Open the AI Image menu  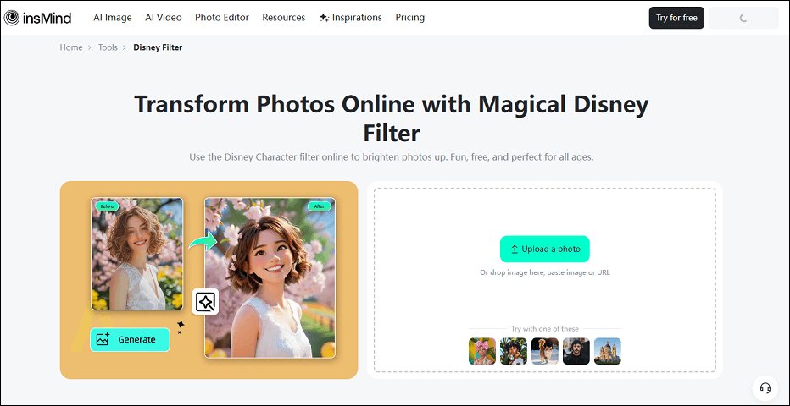coord(113,18)
